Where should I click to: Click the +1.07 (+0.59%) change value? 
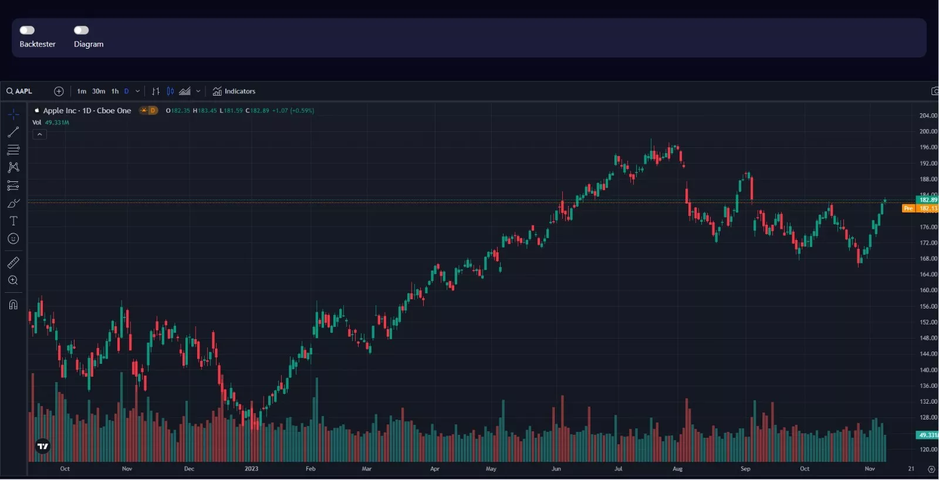tap(293, 110)
